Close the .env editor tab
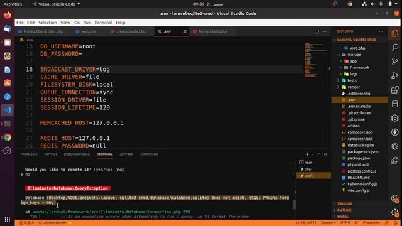The width and height of the screenshot is (402, 226). pos(185,31)
